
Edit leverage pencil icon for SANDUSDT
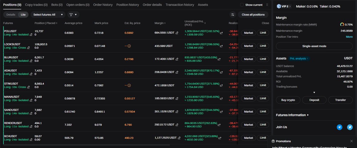tap(31, 113)
